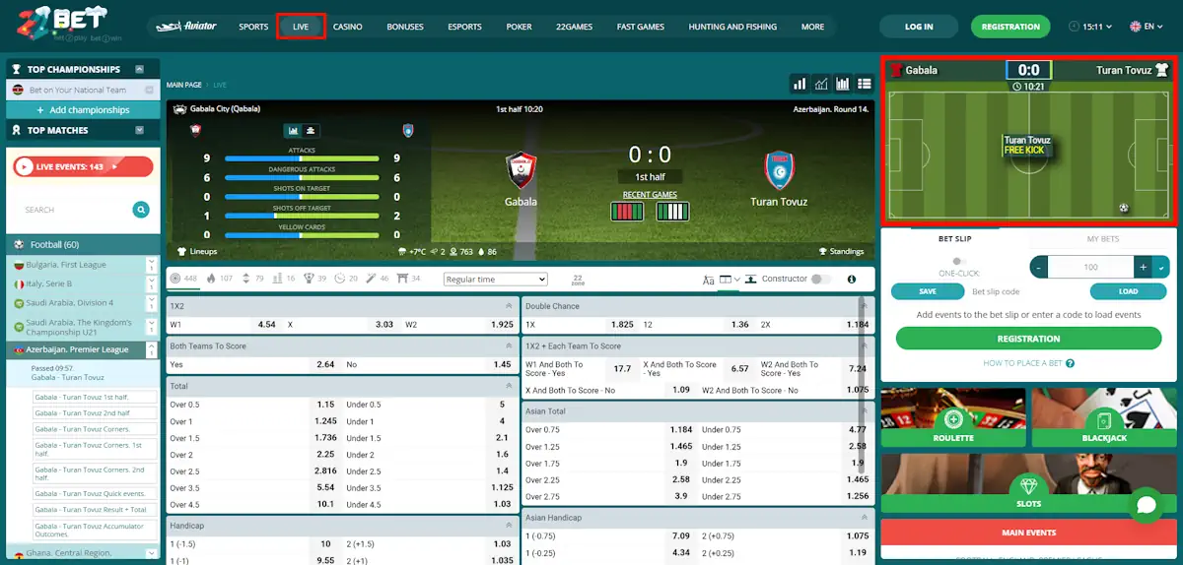Select the list layout icon above scoreboard
Screen dimensions: 1183x565
(x=865, y=85)
